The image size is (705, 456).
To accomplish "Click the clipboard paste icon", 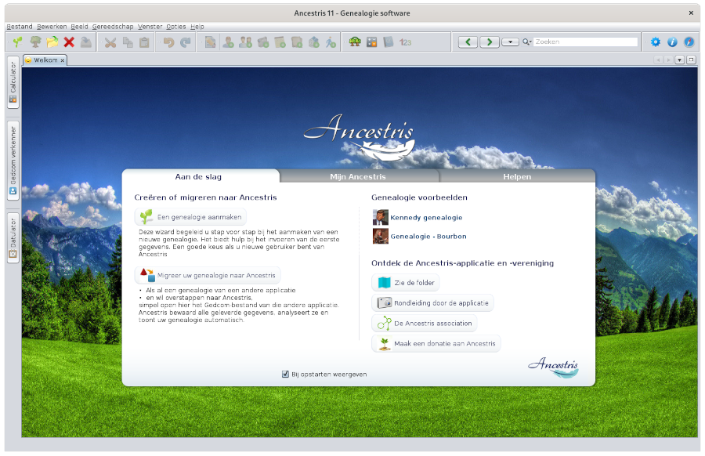I will tap(144, 42).
